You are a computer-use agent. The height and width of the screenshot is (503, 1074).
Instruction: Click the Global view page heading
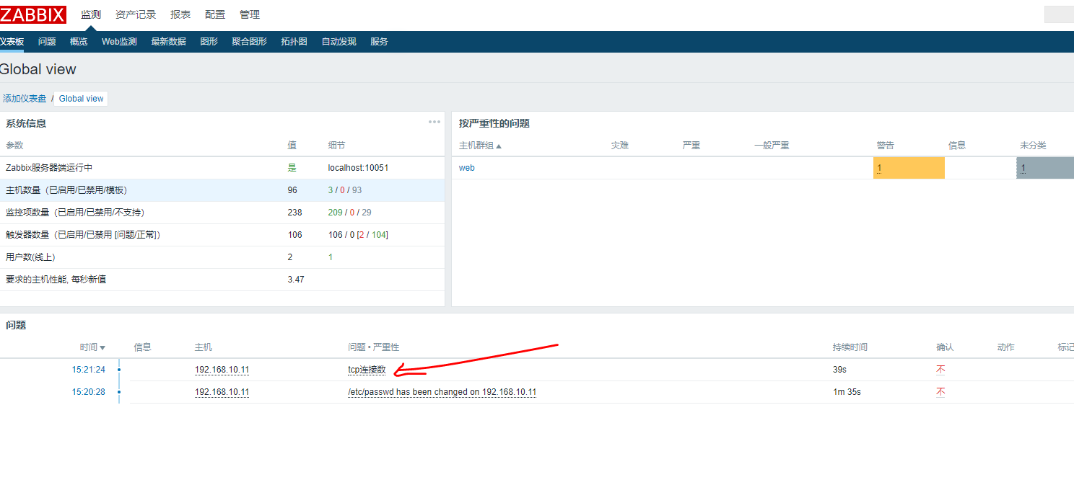point(38,69)
